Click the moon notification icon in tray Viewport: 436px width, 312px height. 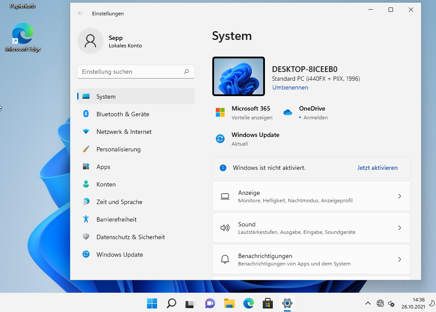tap(432, 303)
